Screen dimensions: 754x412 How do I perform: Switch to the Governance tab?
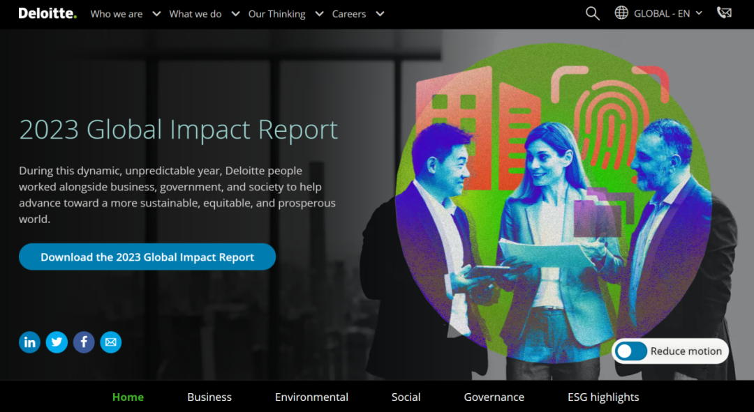click(x=494, y=397)
